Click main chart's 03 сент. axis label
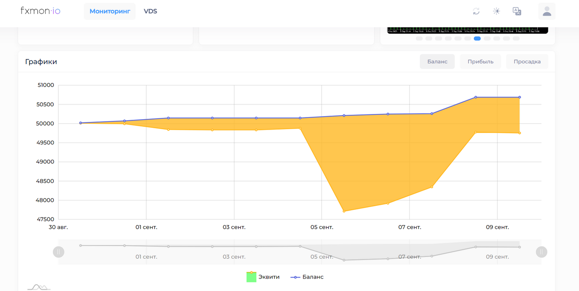Screen dimensions: 579x291 (x=234, y=227)
